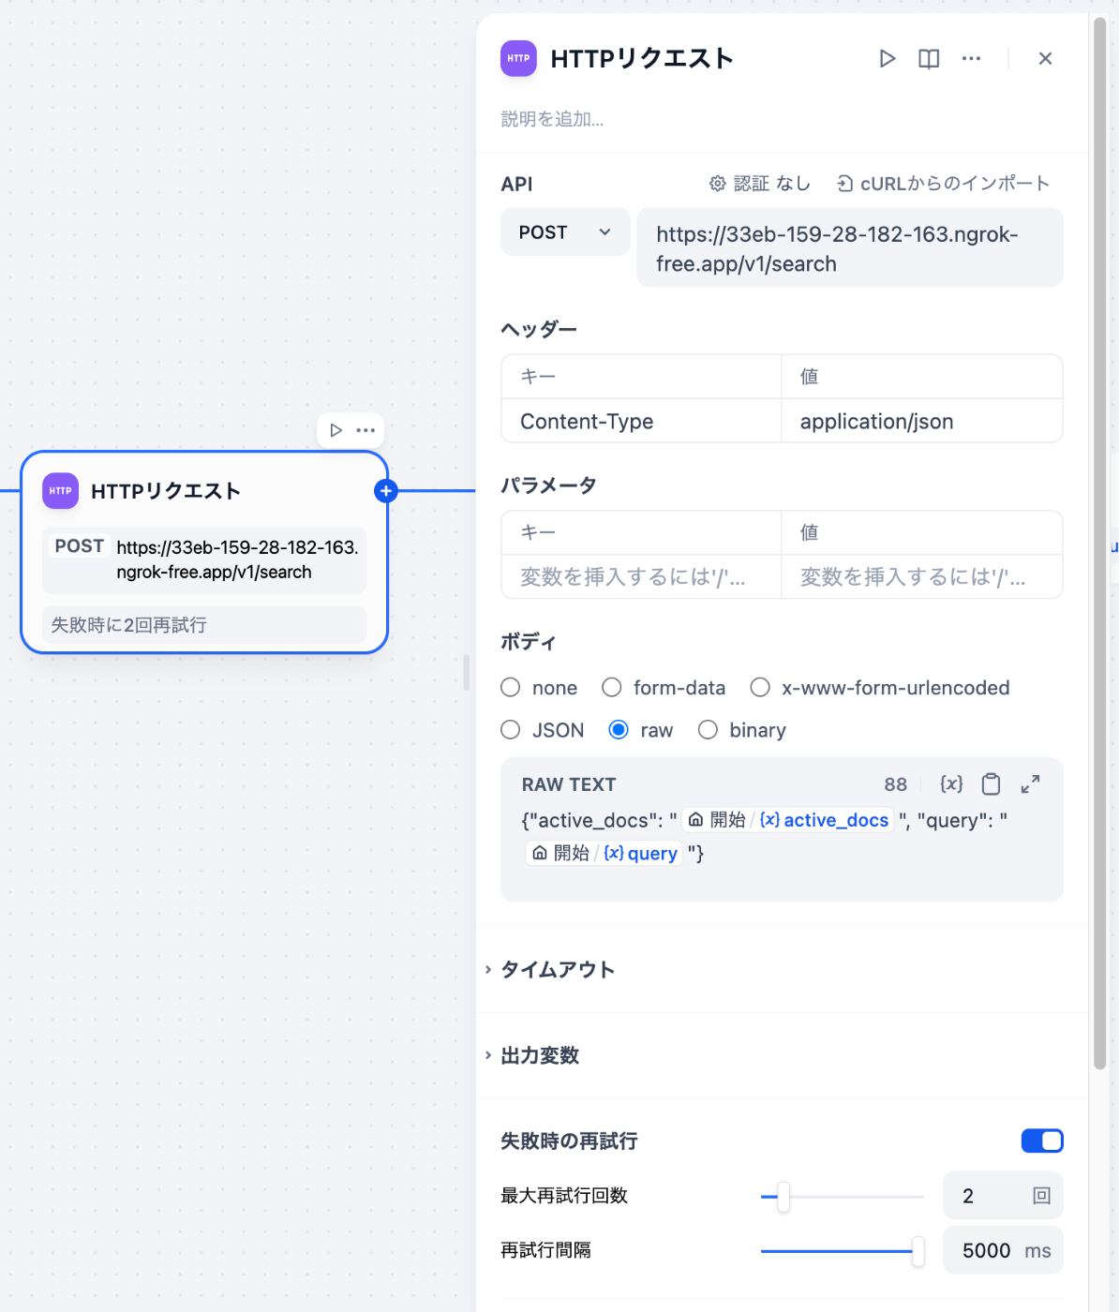The image size is (1119, 1312).
Task: Select HTTPリクエスト node title on canvas
Action: [166, 491]
